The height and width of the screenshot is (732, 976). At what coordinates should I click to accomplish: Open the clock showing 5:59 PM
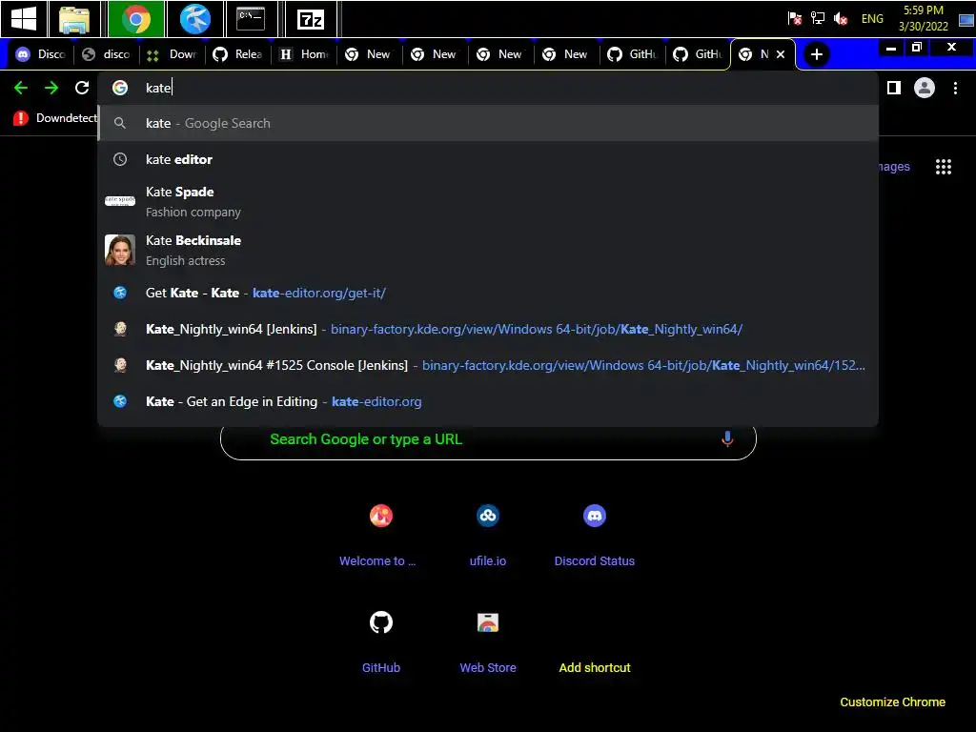pyautogui.click(x=923, y=18)
